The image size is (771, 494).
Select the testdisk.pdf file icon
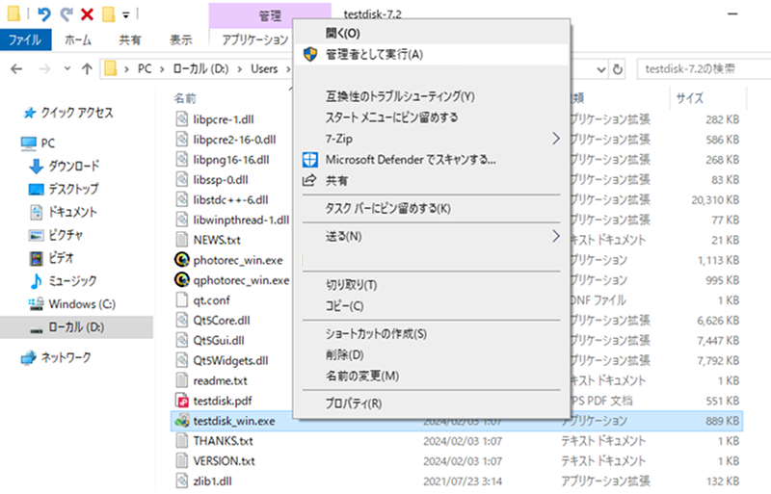point(182,401)
